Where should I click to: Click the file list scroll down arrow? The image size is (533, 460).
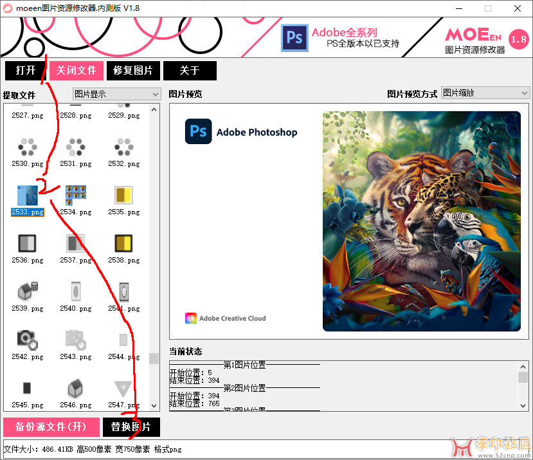154,405
